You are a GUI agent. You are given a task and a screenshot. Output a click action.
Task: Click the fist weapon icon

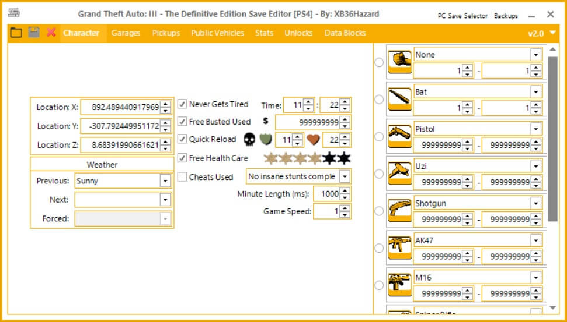click(399, 62)
